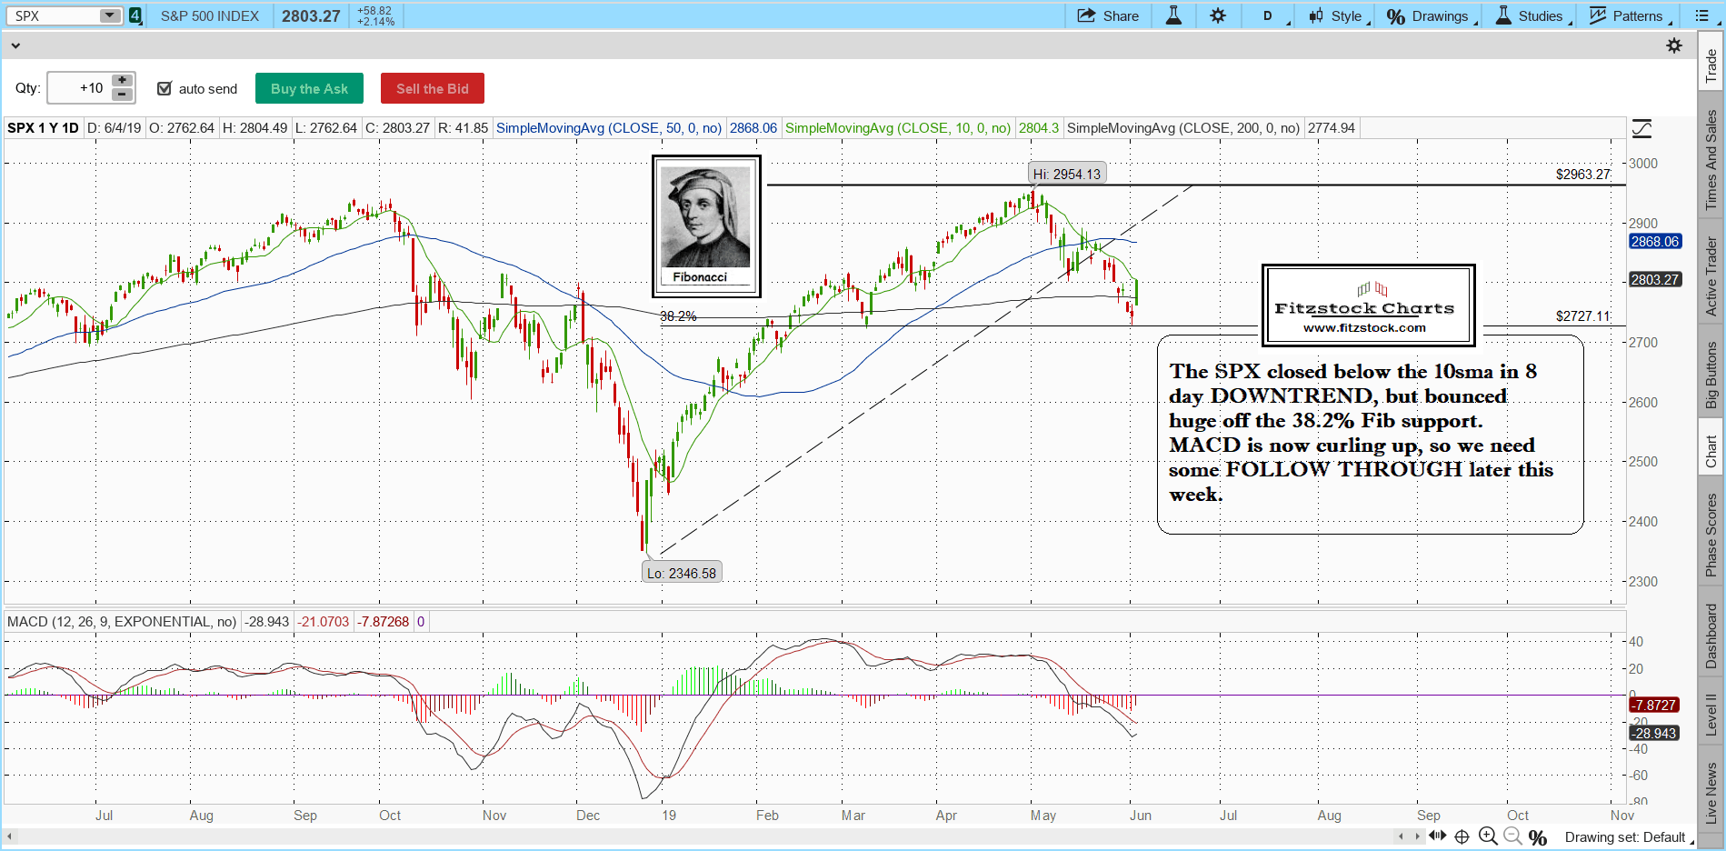Open the Edit Studies flask icon
Viewport: 1726px width, 851px height.
coord(1173,15)
